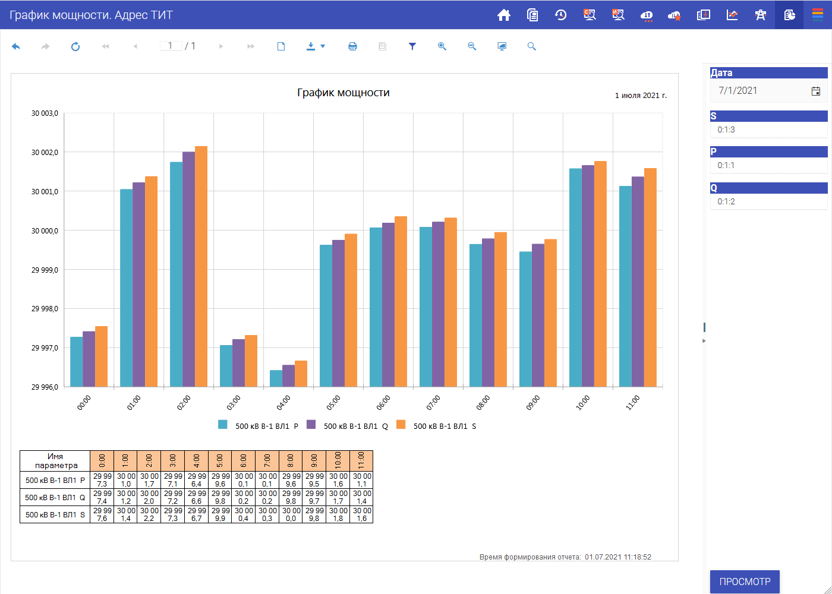Zoom out of the report
This screenshot has width=832, height=594.
point(472,46)
